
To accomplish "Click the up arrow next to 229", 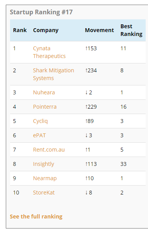I will (86, 107).
